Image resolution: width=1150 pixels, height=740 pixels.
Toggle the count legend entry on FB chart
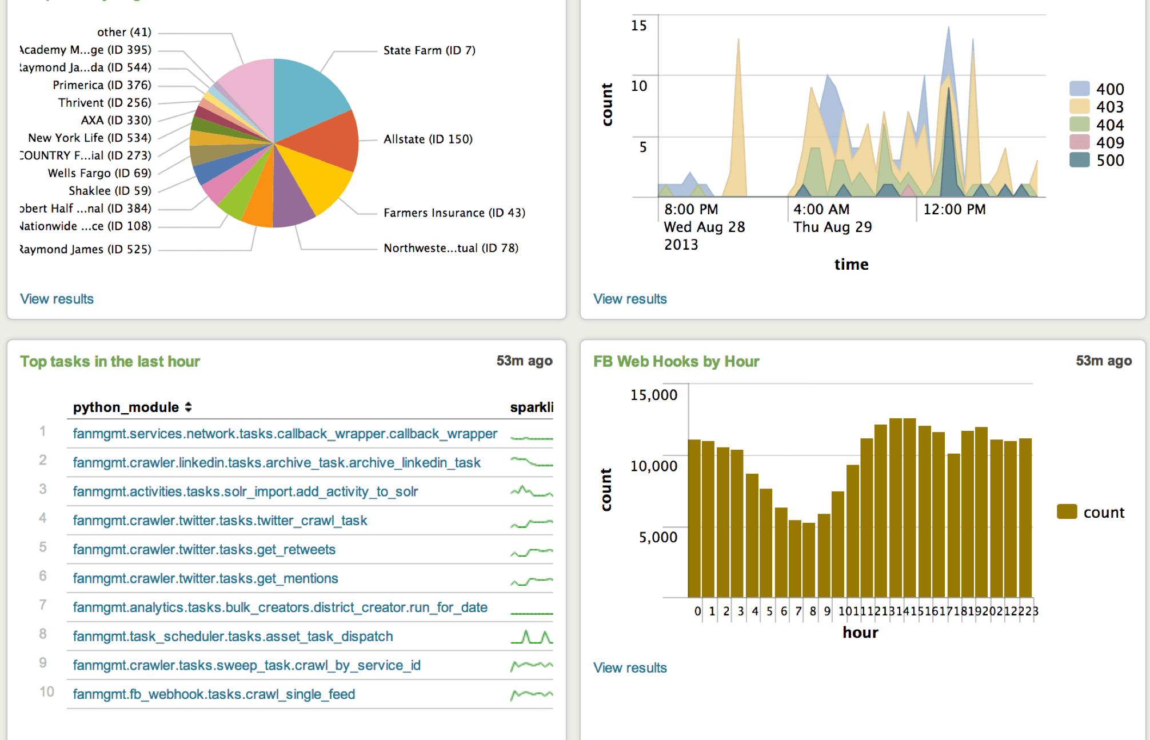tap(1104, 513)
